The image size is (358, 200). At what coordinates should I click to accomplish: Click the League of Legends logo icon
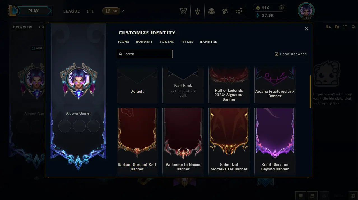click(12, 11)
